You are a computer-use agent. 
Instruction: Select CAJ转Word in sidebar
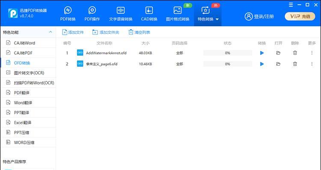coord(28,43)
